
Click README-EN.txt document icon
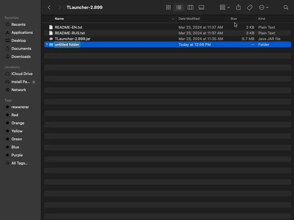point(51,27)
